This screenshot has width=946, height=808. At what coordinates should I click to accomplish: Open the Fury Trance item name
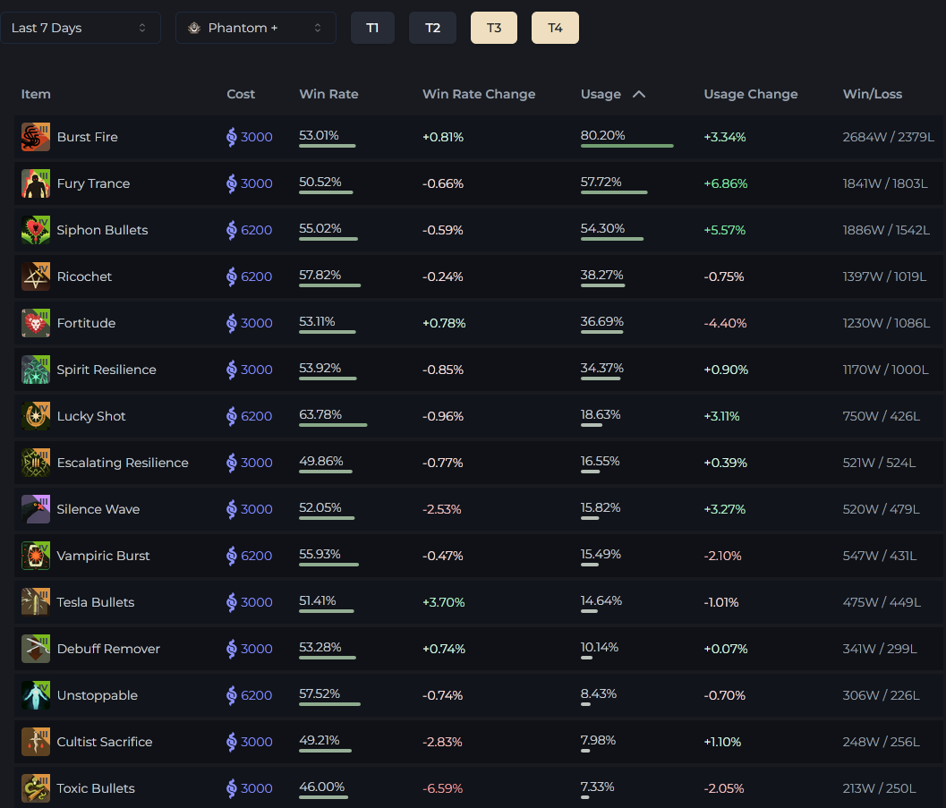[x=93, y=183]
